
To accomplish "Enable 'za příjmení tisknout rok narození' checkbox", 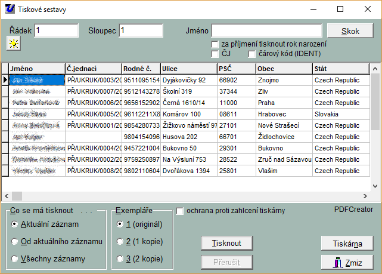I will pos(215,44).
